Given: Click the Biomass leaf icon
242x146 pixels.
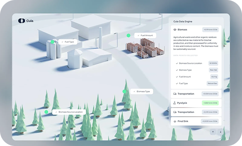Looking at the screenshot, I should [x=175, y=30].
